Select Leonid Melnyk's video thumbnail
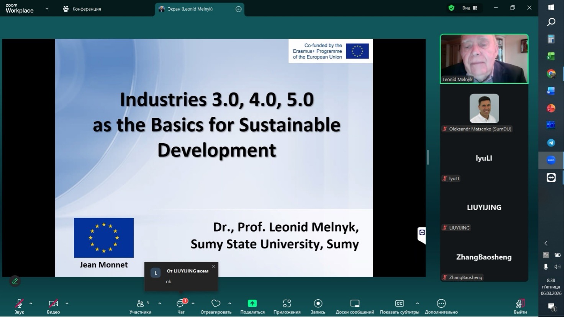This screenshot has width=565, height=318. tap(484, 59)
